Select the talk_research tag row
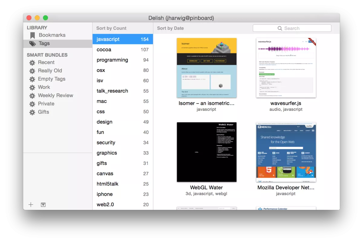 123,91
